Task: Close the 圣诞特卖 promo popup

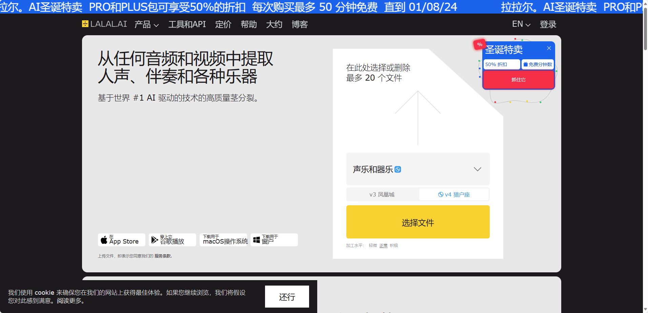Action: click(549, 48)
